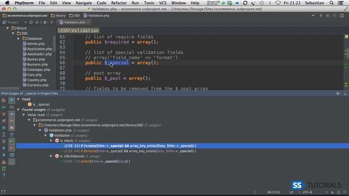
Task: Expand the Database folder
Action: pyautogui.click(x=19, y=39)
